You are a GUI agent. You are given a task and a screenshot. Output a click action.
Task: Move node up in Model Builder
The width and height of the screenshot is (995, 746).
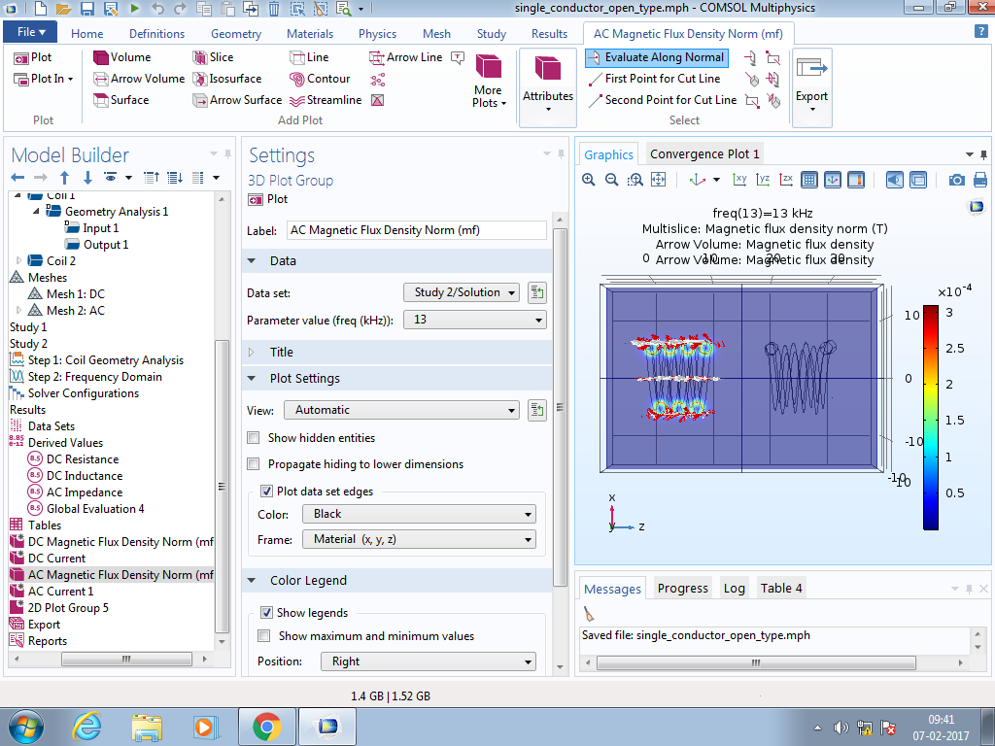pos(65,178)
